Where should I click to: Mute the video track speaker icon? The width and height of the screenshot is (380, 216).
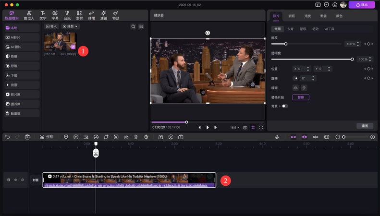[22, 180]
